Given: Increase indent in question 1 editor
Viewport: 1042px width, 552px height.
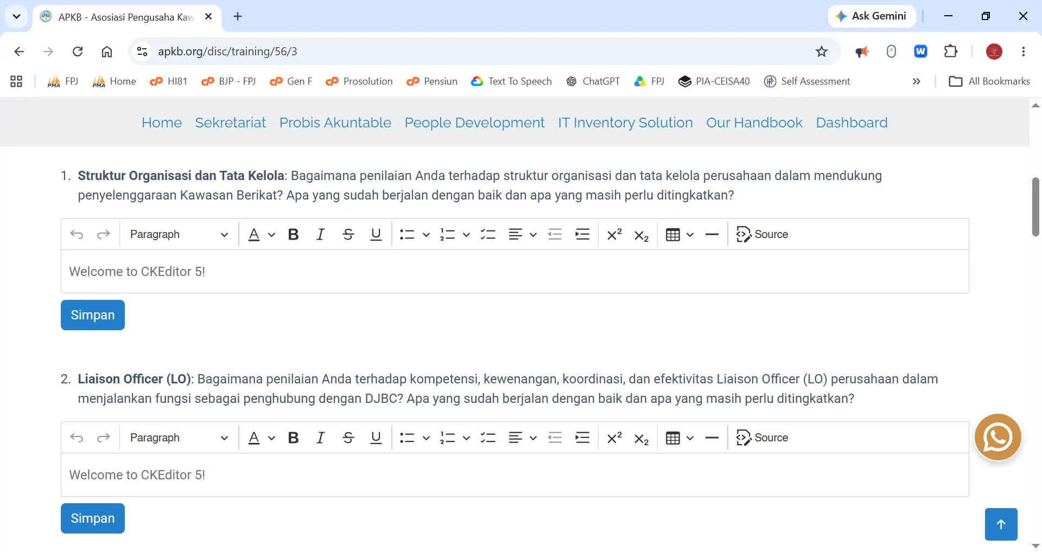Looking at the screenshot, I should click(x=582, y=234).
